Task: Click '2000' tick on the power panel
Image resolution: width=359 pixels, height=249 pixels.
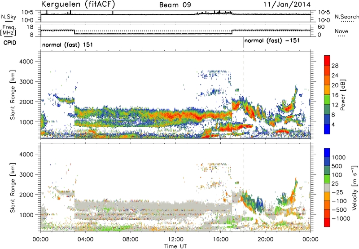Action: [x=26, y=102]
